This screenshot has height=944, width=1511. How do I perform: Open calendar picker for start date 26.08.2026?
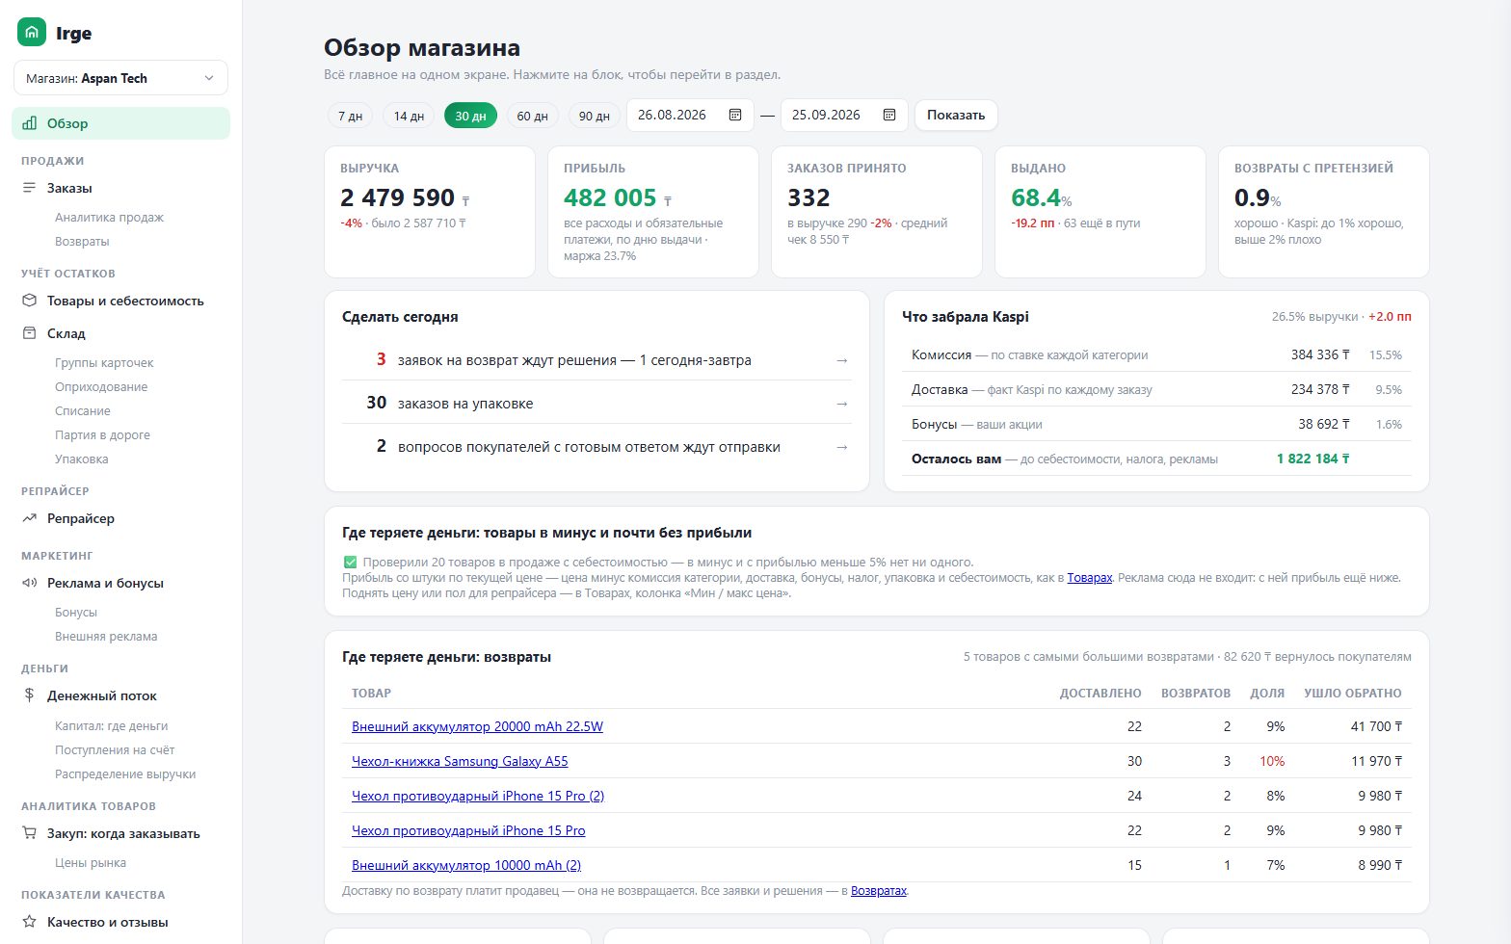[x=735, y=115]
